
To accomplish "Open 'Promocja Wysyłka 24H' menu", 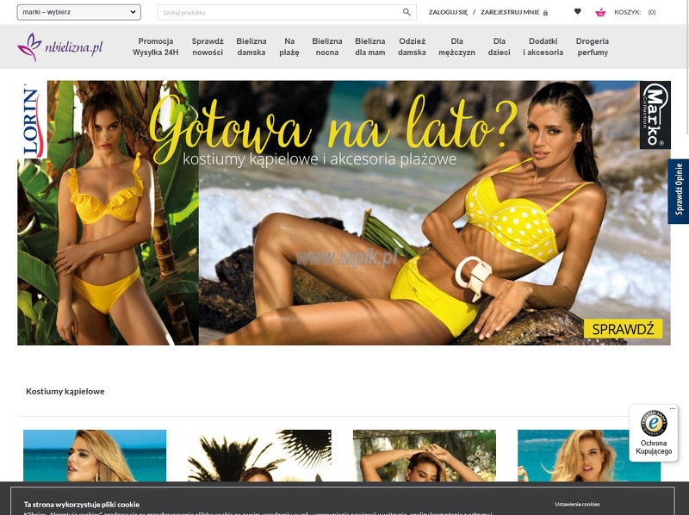I will [156, 47].
